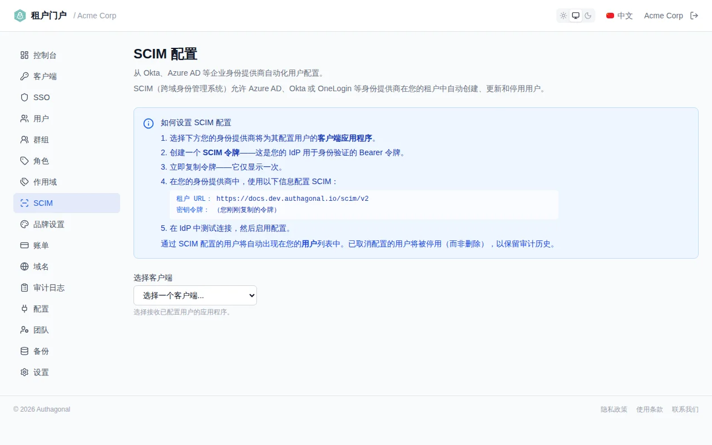Click the dashboard grid icon beside 控制台
Viewport: 712px width, 445px height.
[24, 55]
